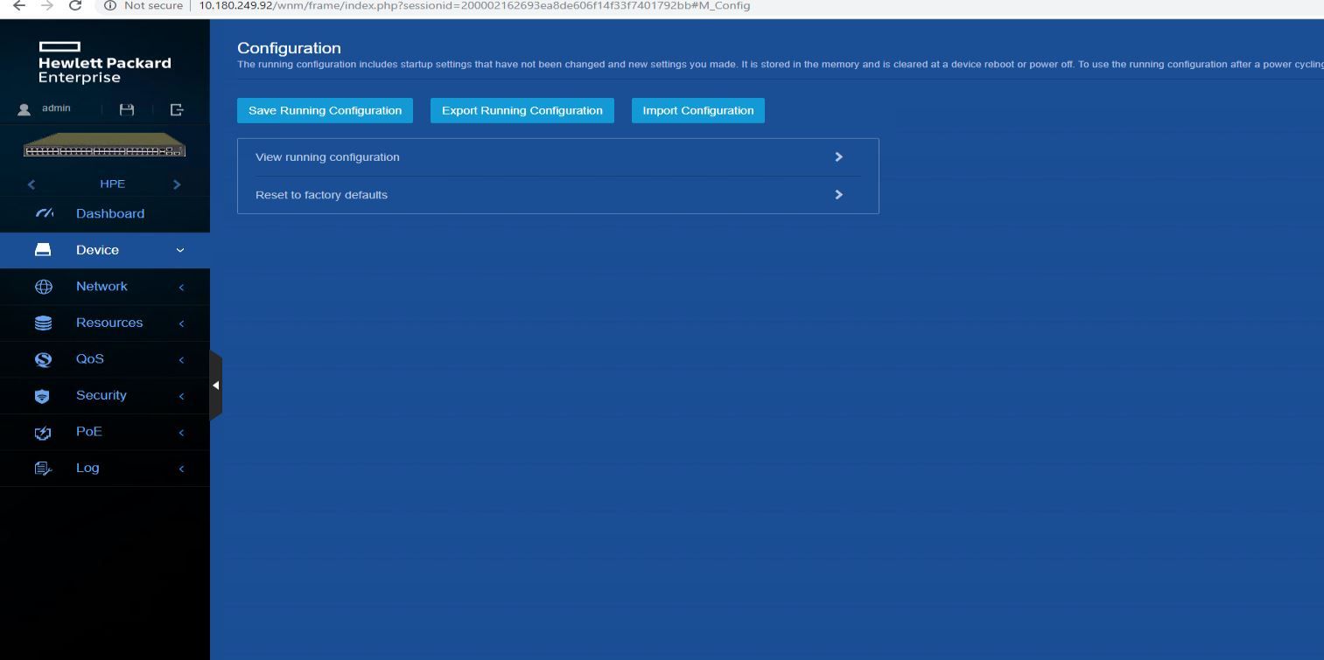
Task: Open the Network menu item
Action: (105, 287)
